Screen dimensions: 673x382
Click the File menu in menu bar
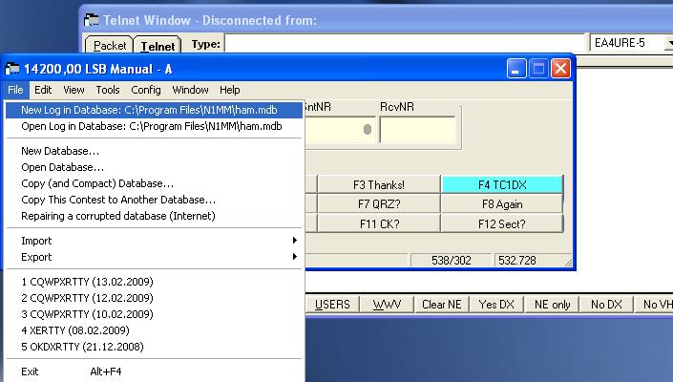(15, 90)
